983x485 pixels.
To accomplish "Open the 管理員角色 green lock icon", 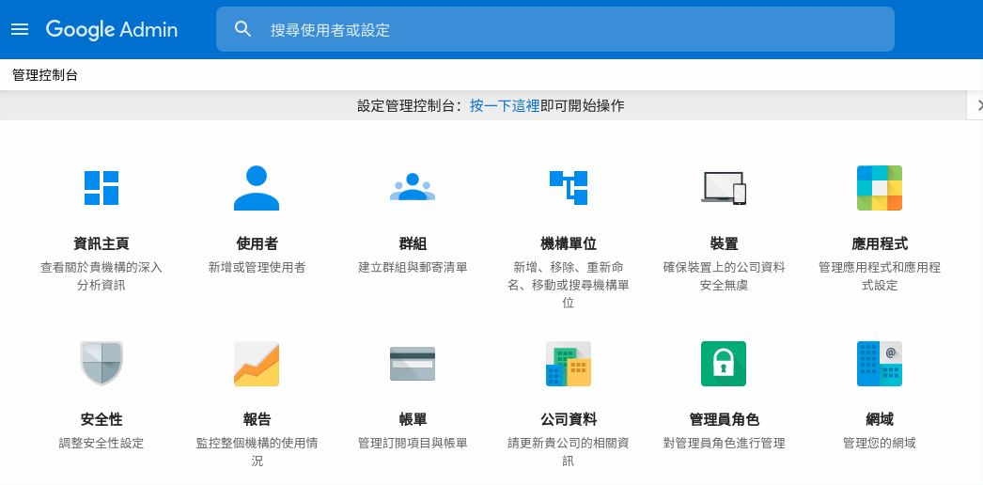I will (x=724, y=364).
